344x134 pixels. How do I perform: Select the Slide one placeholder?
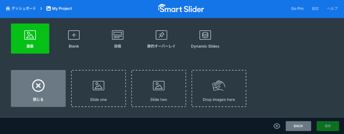(98, 88)
